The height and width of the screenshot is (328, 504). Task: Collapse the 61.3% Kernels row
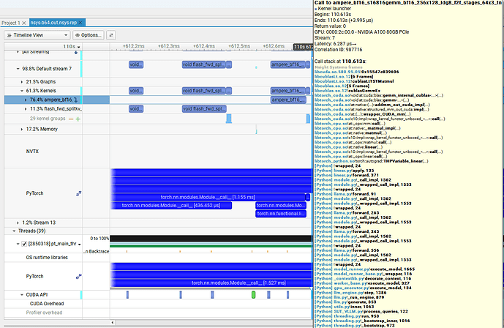[x=22, y=91]
